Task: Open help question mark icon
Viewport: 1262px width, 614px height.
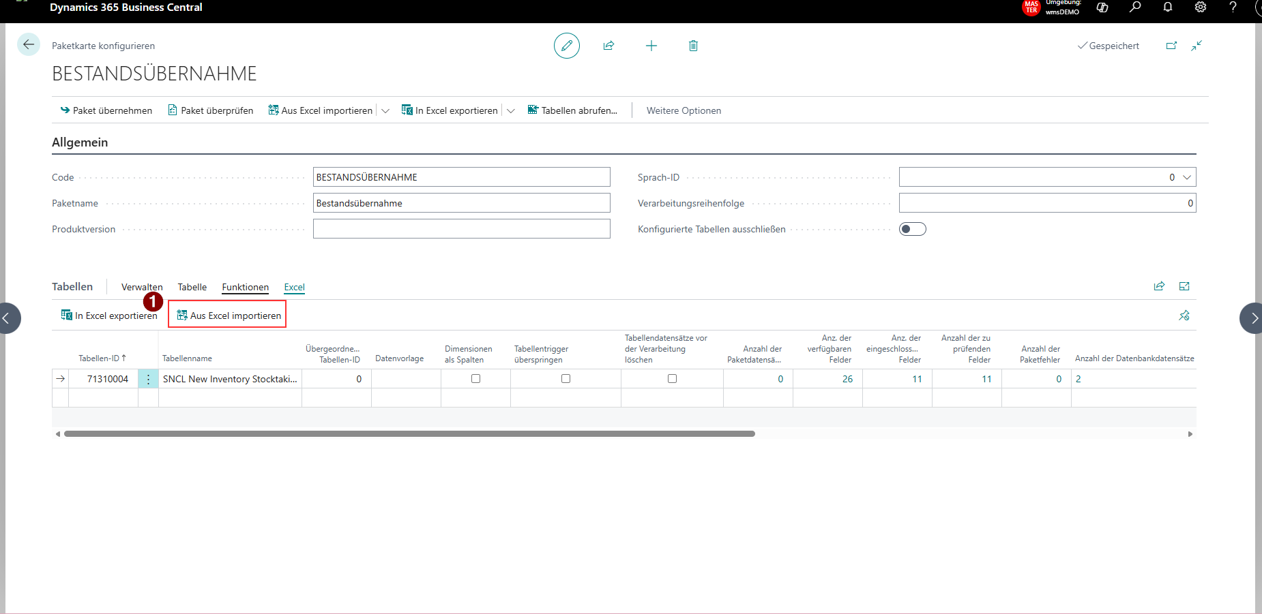Action: [1233, 7]
